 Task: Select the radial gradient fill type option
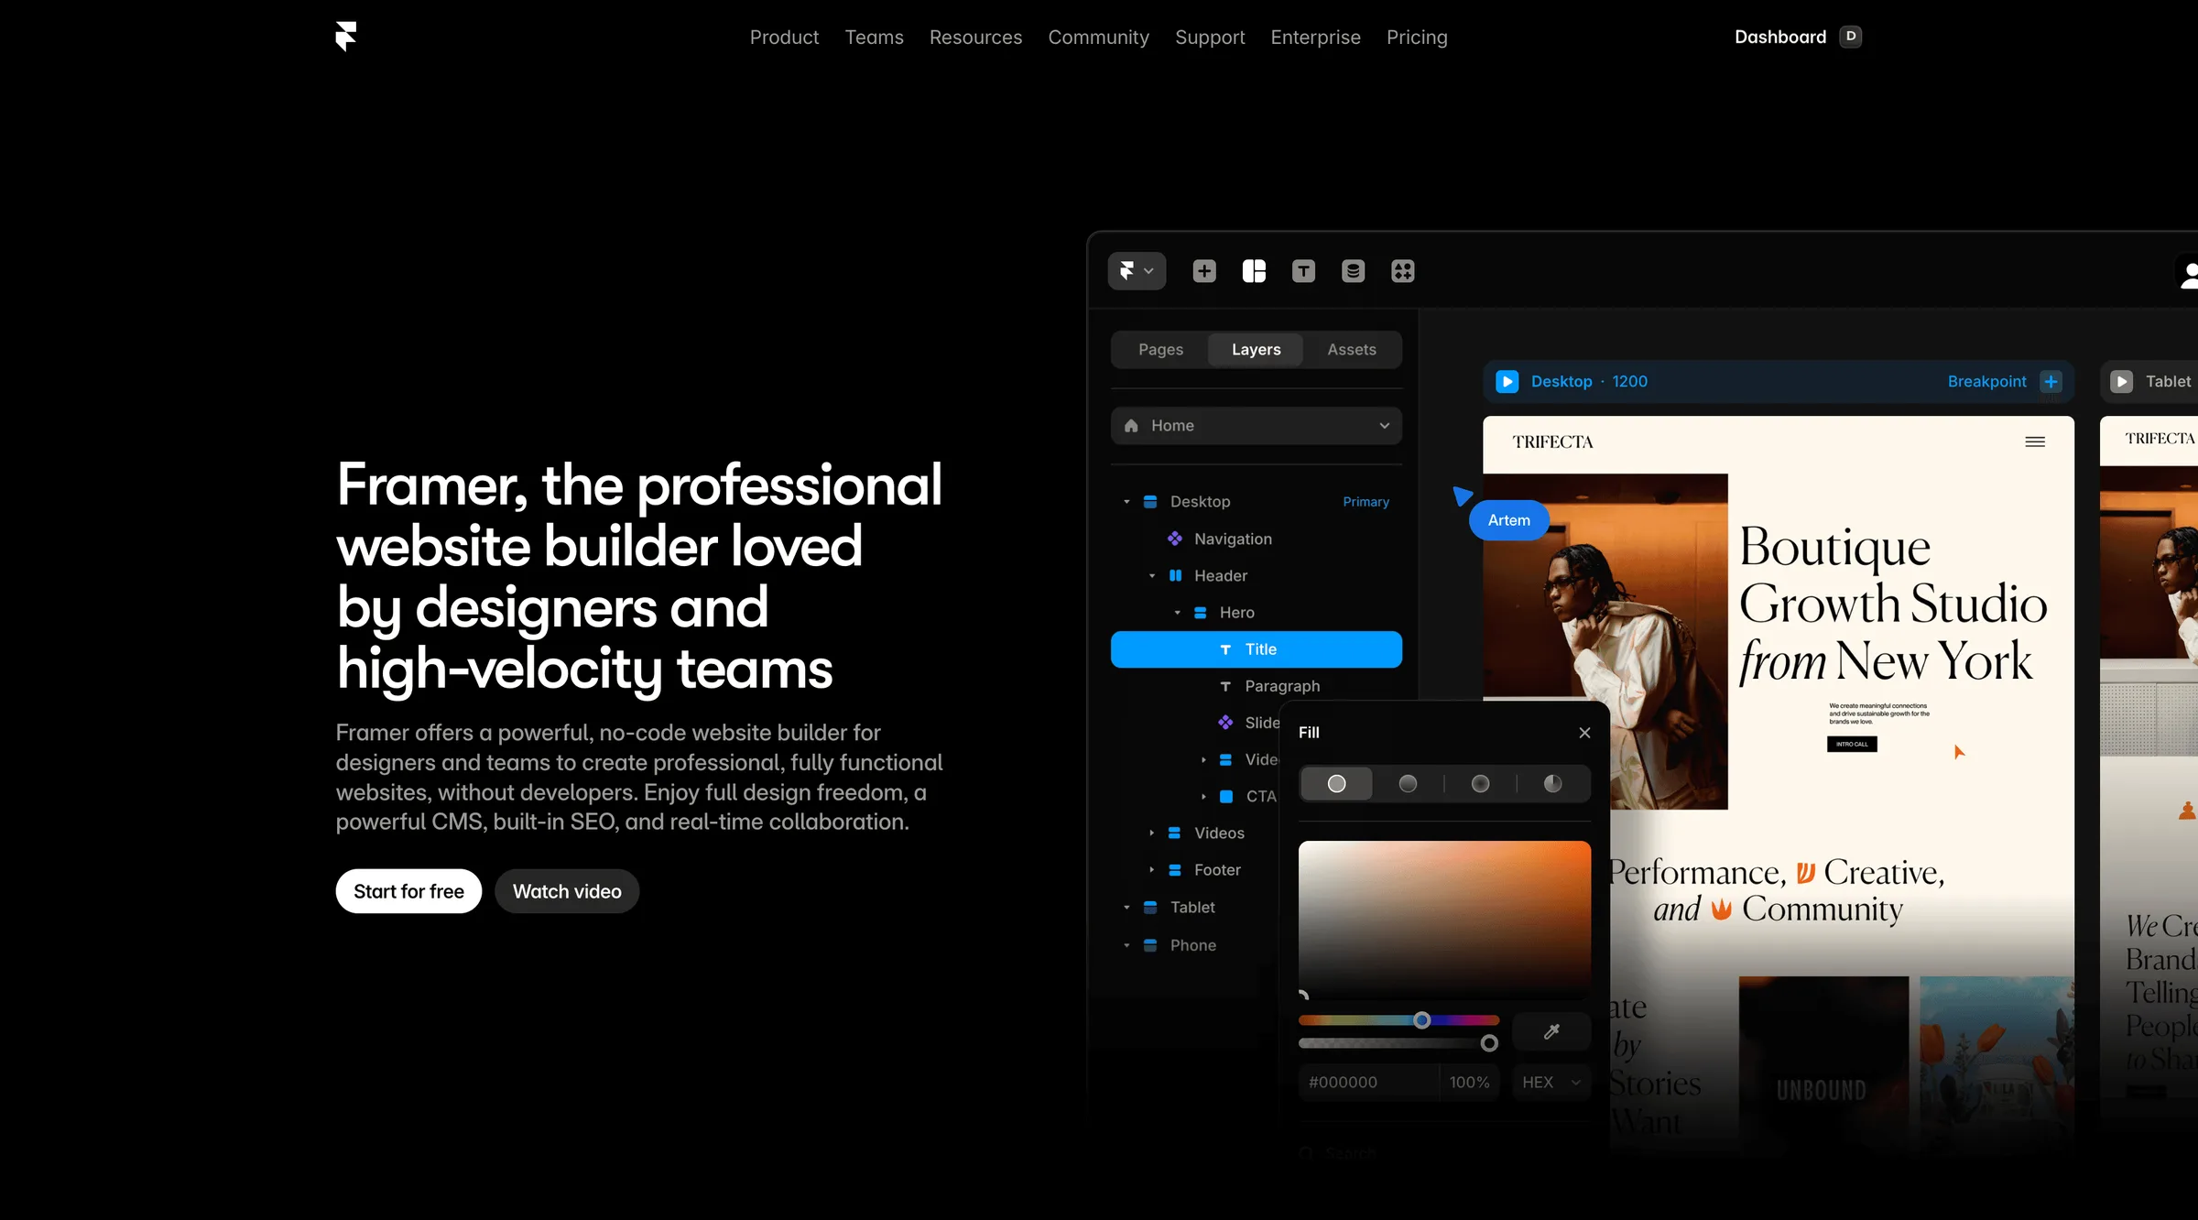(x=1480, y=784)
